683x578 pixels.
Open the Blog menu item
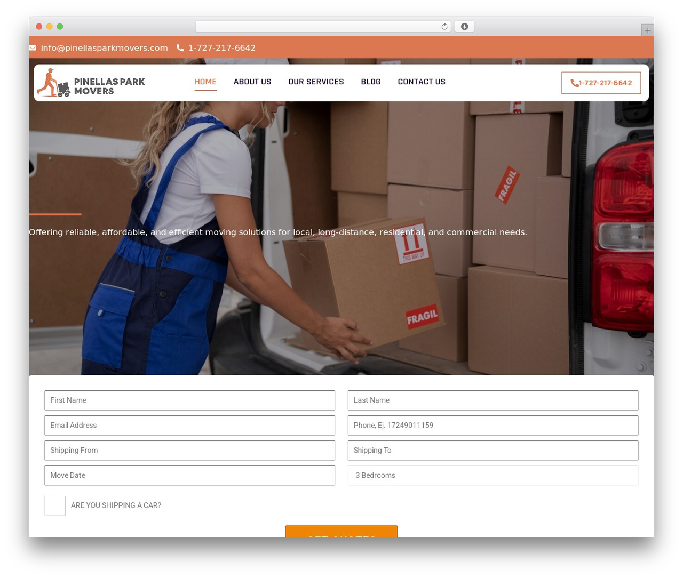click(x=371, y=82)
